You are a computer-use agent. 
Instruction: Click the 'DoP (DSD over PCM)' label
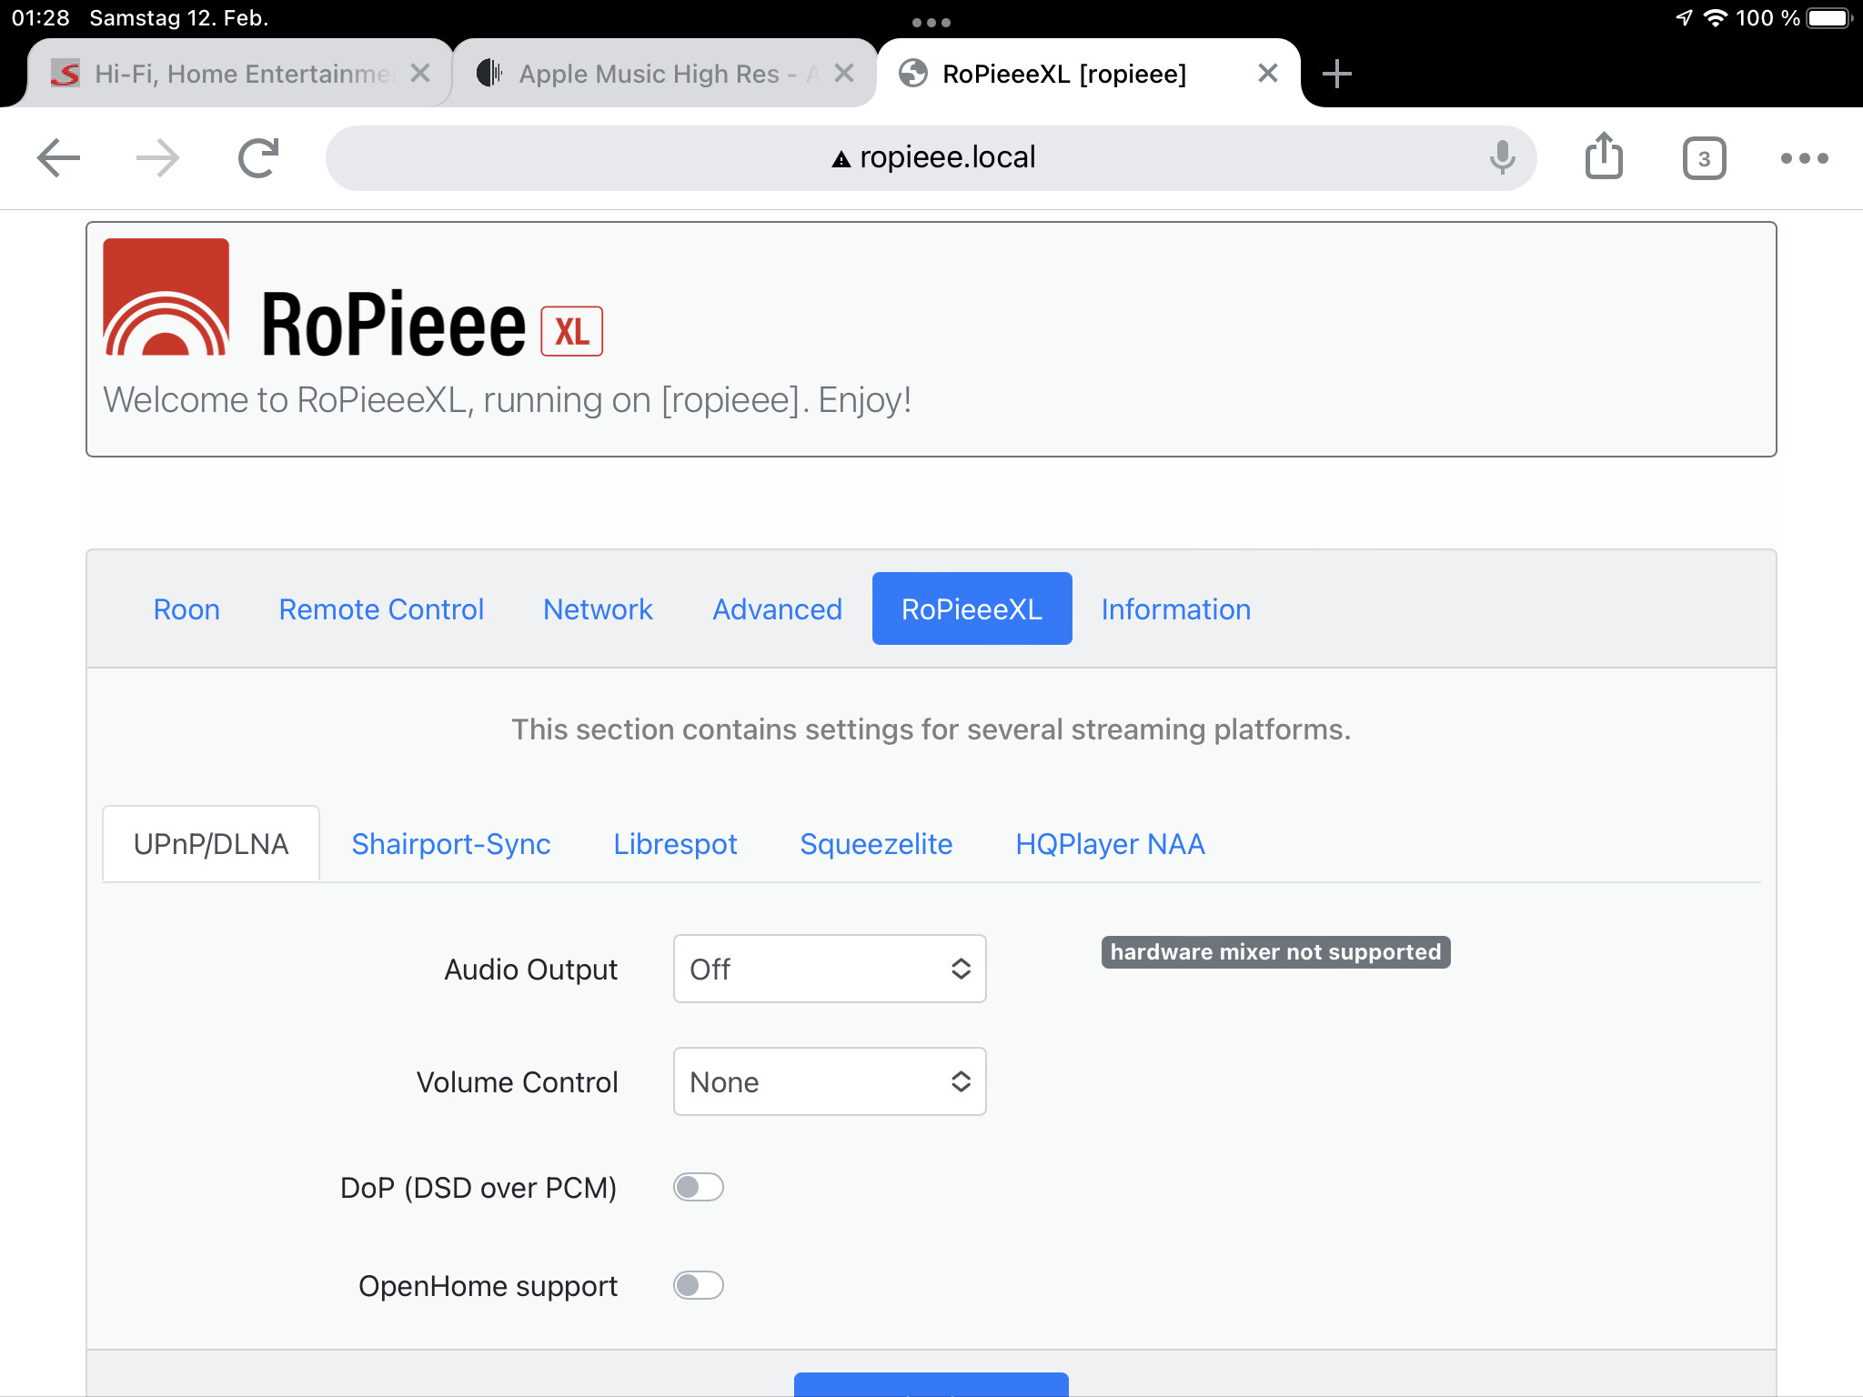click(x=478, y=1188)
